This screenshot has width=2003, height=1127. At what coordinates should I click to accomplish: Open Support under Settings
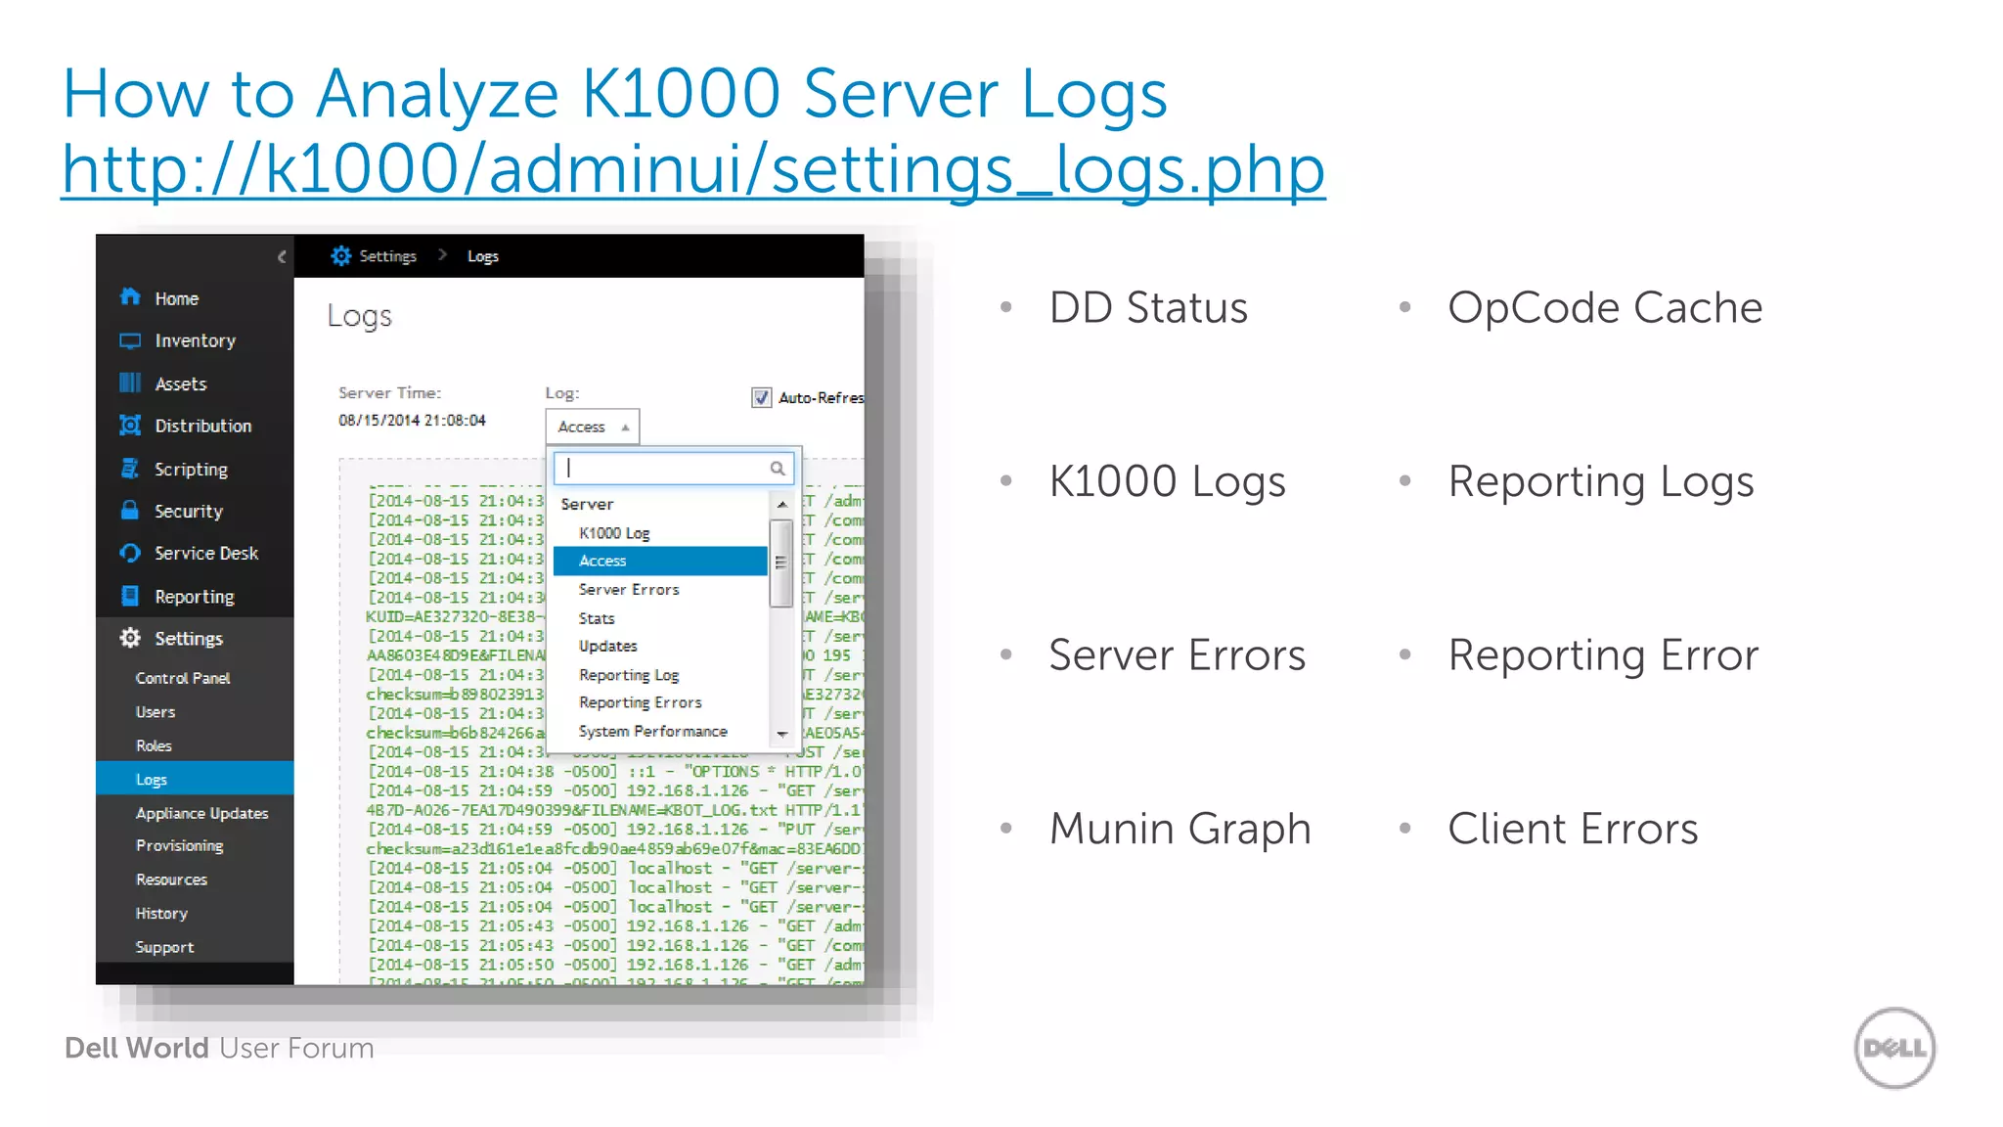(x=164, y=947)
